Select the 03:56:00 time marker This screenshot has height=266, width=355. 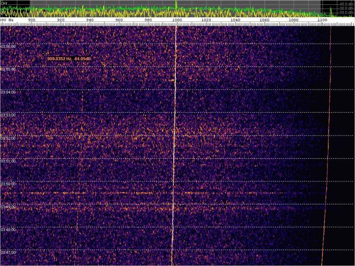click(x=8, y=47)
